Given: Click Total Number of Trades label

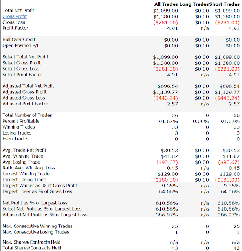Looking at the screenshot, I should point(27,115).
